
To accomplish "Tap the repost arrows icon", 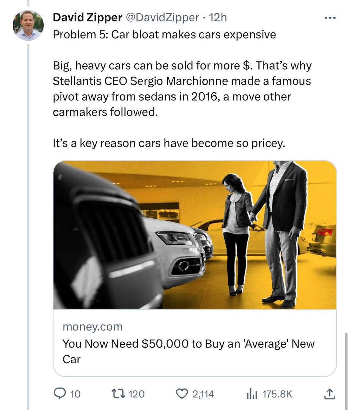I will pyautogui.click(x=117, y=394).
